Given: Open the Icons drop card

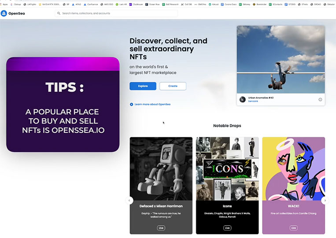Looking at the screenshot, I should click(227, 186).
